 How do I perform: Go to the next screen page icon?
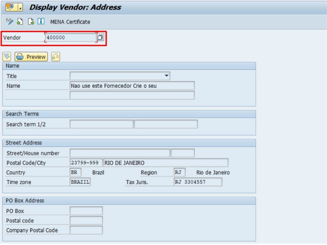(x=31, y=22)
